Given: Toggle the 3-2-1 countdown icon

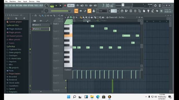Looking at the screenshot, I should [86, 6].
